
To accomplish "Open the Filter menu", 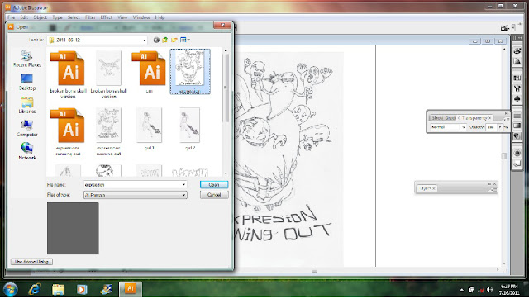I will [x=90, y=17].
